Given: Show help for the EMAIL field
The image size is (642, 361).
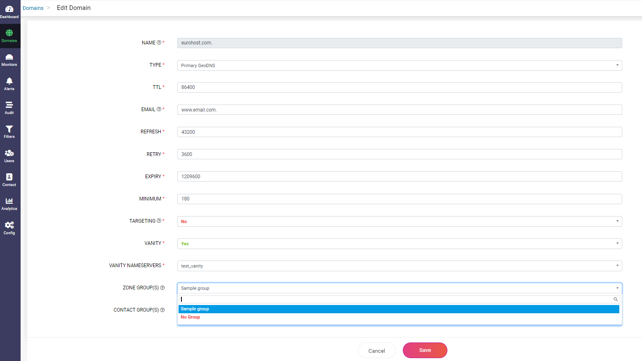Looking at the screenshot, I should tap(159, 109).
